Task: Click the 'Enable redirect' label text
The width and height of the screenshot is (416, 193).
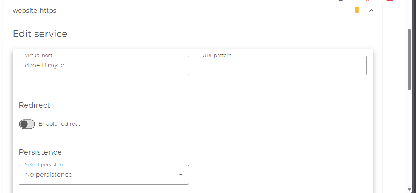Action: coord(60,124)
